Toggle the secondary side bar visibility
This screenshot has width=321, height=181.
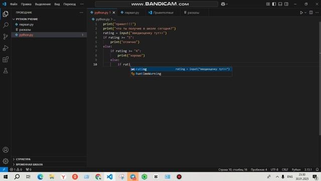[286, 4]
